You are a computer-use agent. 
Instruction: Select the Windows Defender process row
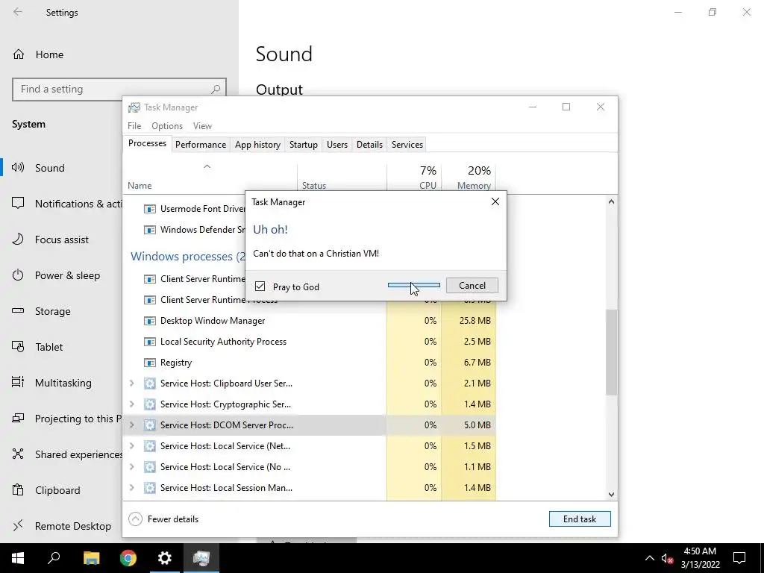tap(184, 230)
